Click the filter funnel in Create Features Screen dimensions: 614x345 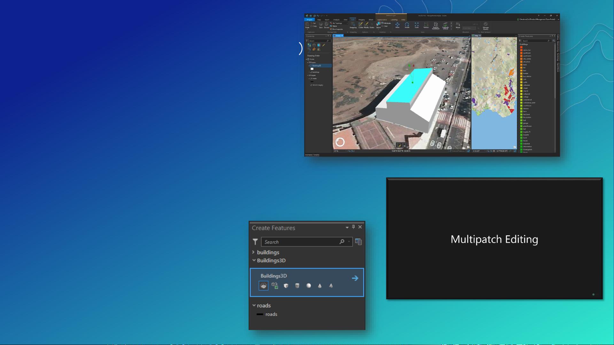255,242
